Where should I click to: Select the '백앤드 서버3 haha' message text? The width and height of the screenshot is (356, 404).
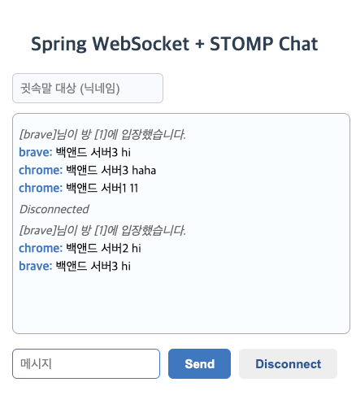point(111,170)
